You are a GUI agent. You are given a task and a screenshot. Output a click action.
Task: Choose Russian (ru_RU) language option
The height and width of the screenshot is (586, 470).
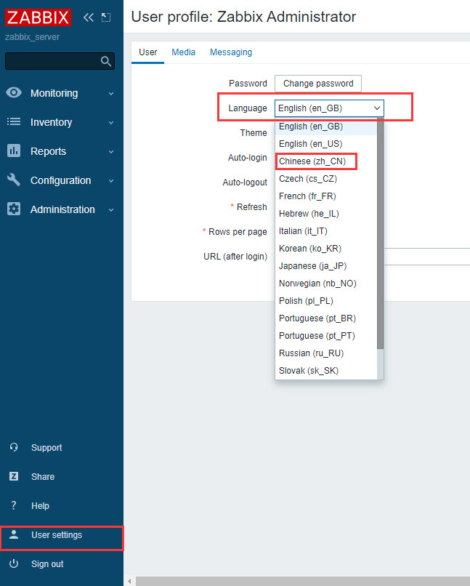coord(326,353)
